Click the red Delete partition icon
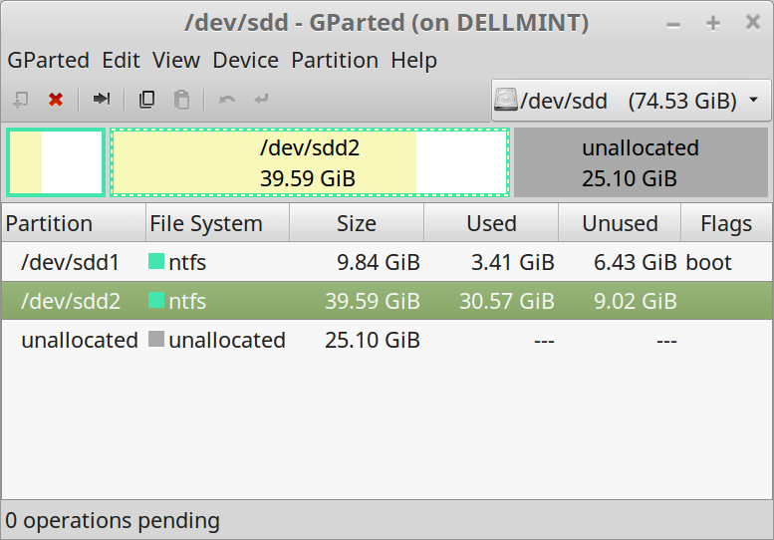 [x=56, y=100]
